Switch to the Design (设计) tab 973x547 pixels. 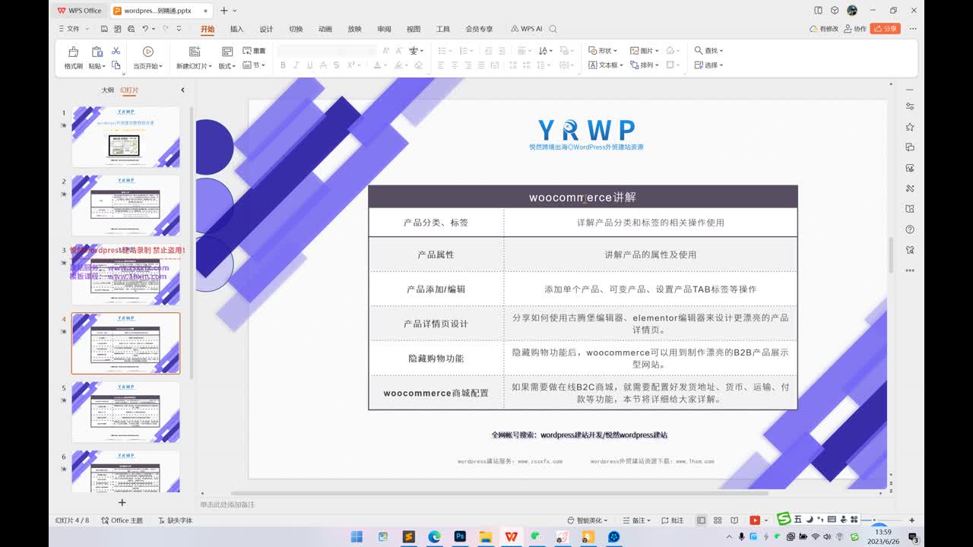point(266,29)
